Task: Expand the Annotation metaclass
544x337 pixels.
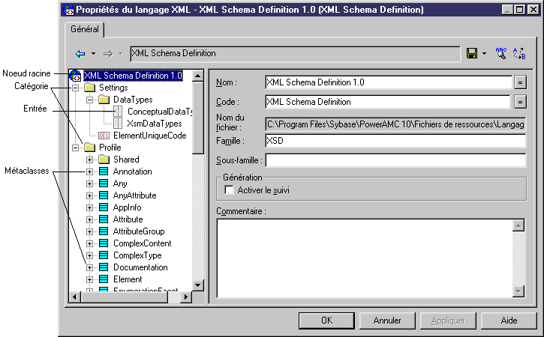Action: pyautogui.click(x=89, y=171)
